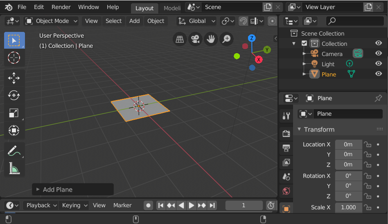
Task: Click the Camera data icon in outliner
Action: pos(358,54)
